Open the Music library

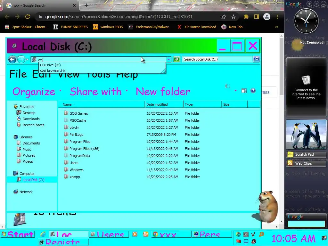(27, 149)
